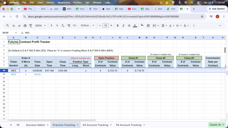Increase font size with plus button
Viewport: 228px width, 128px height.
click(x=111, y=26)
